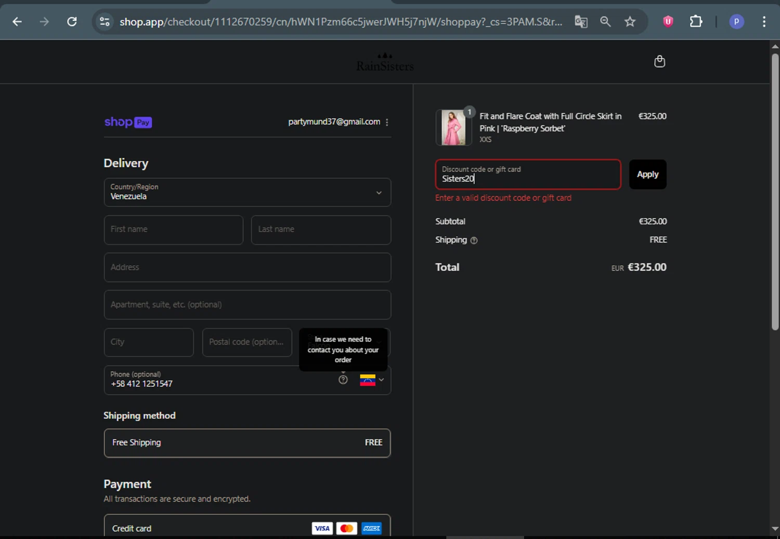Viewport: 780px width, 539px height.
Task: Click the Shop Pay logo
Action: (x=128, y=122)
